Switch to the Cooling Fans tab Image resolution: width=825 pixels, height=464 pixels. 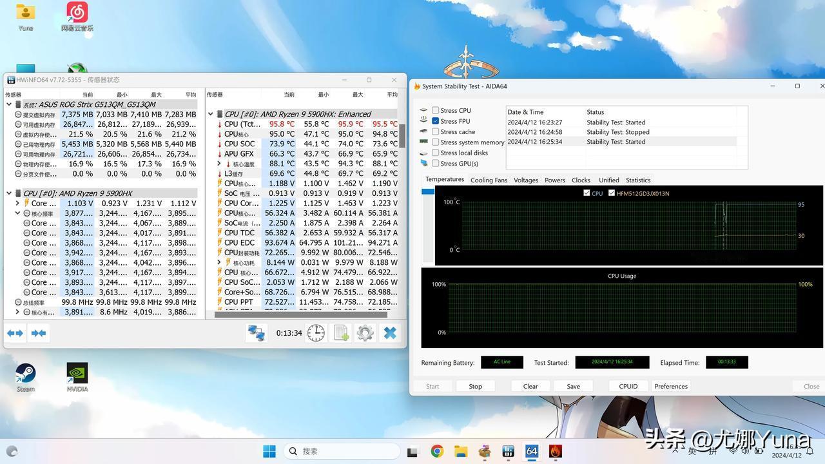pos(489,180)
